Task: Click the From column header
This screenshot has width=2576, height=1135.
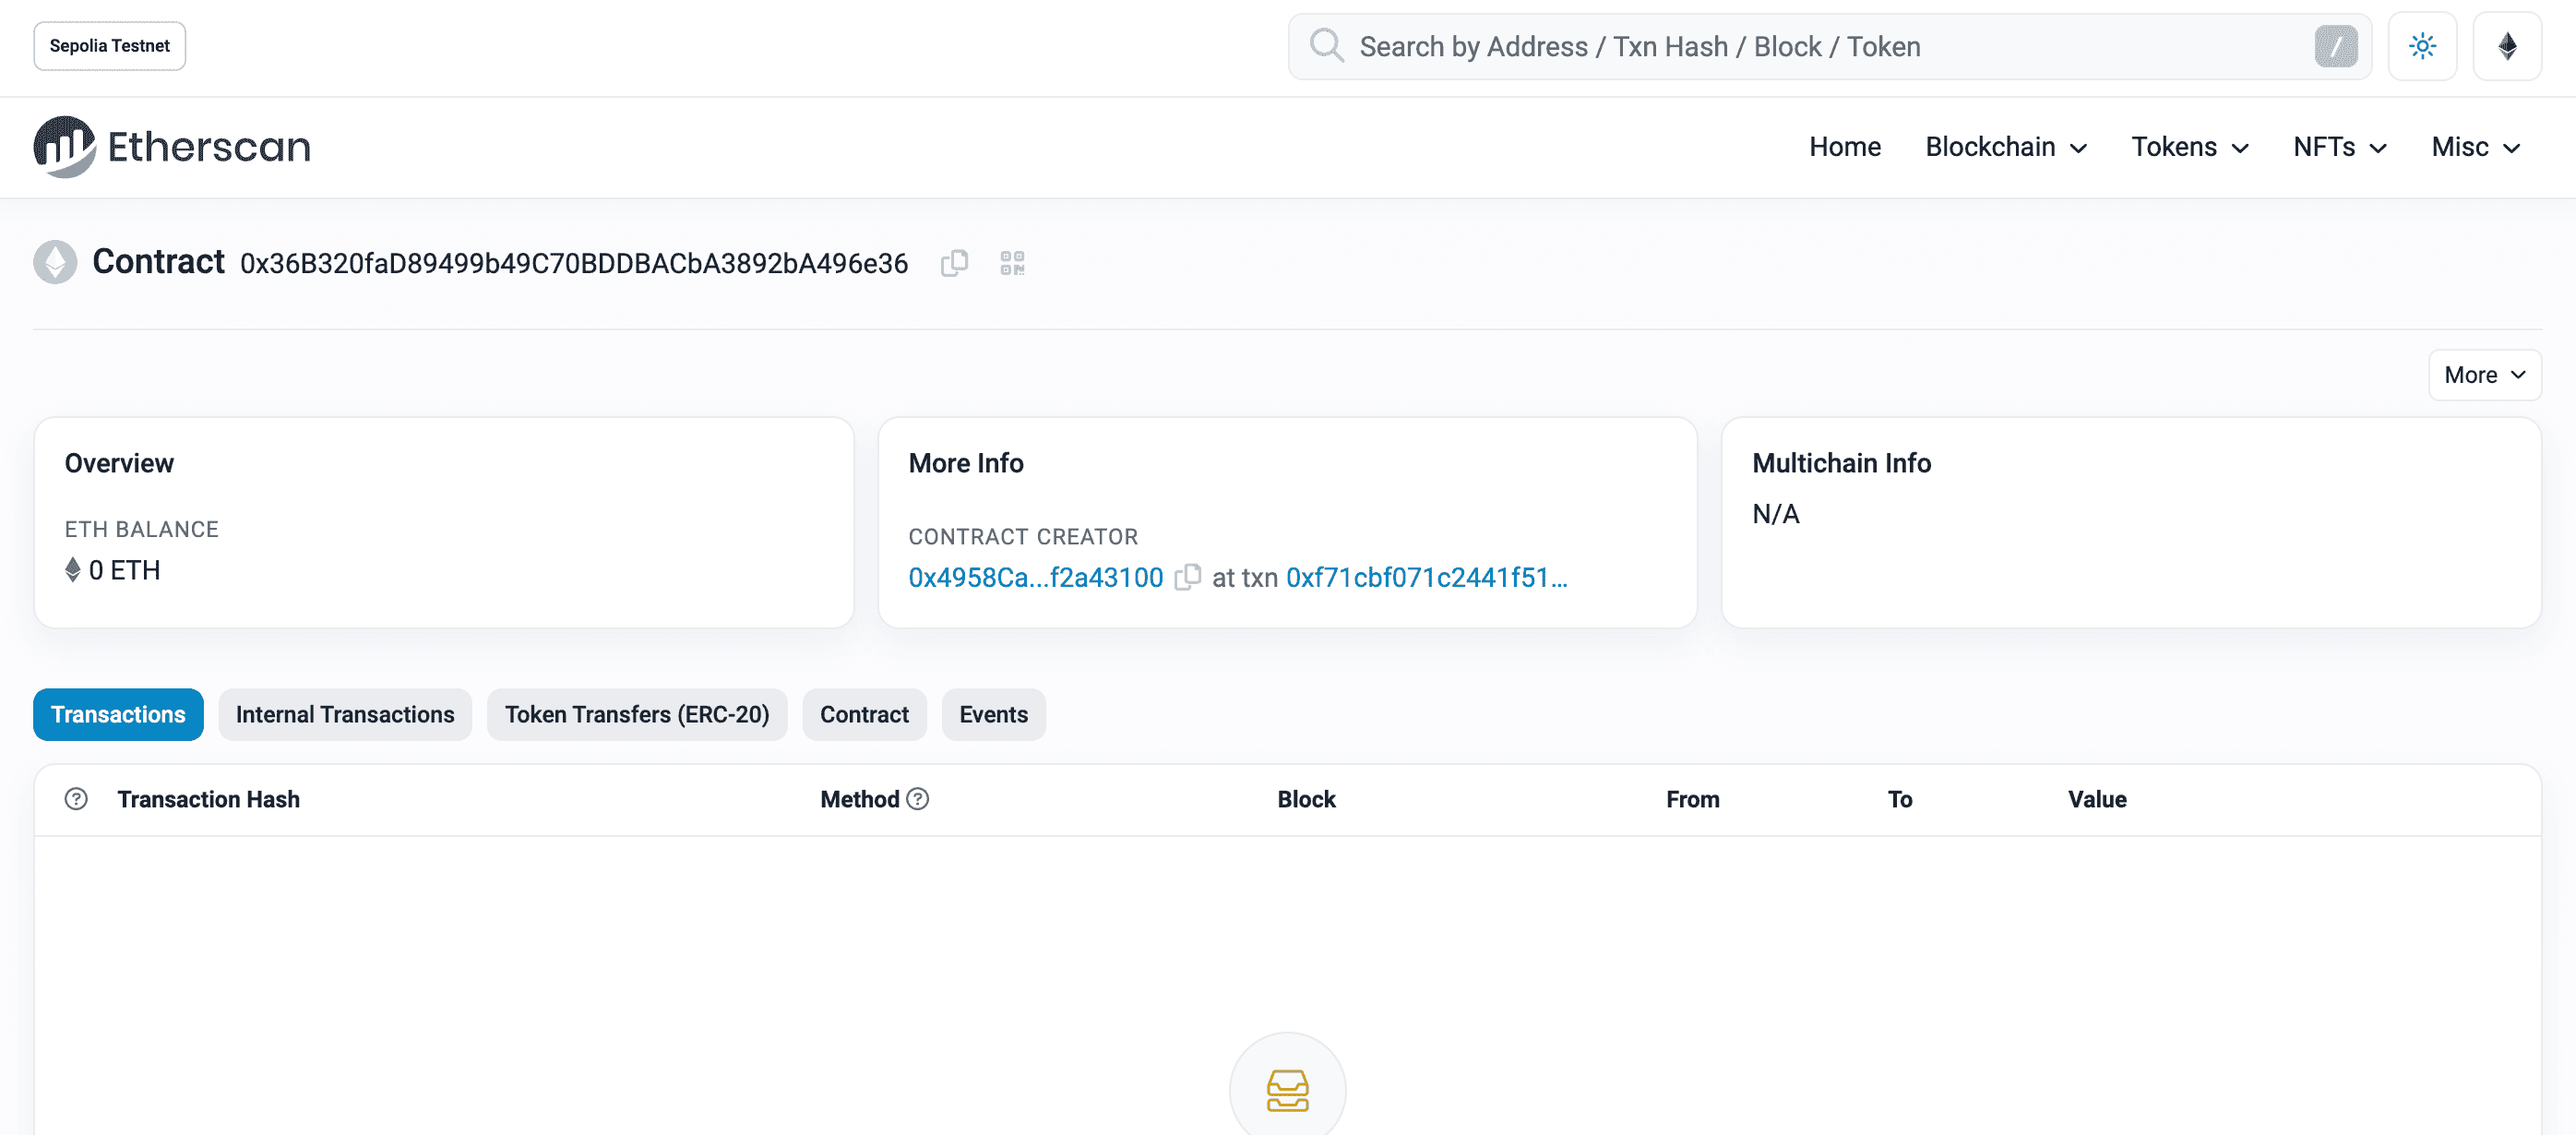Action: [x=1692, y=799]
